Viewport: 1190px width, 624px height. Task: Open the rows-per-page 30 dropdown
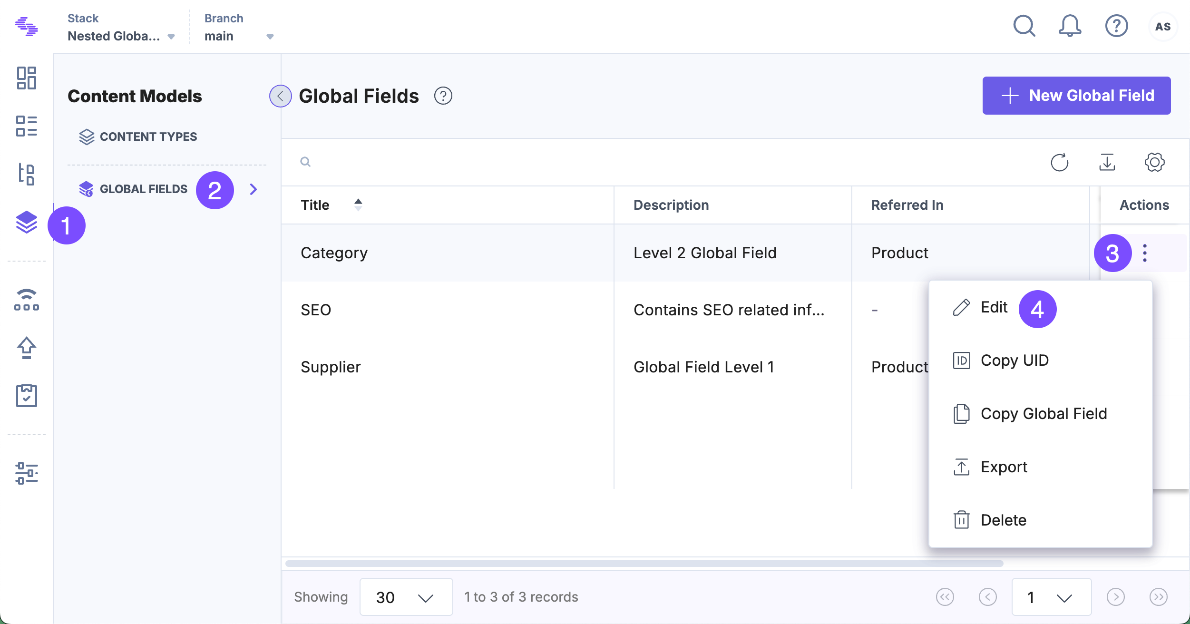(x=406, y=597)
